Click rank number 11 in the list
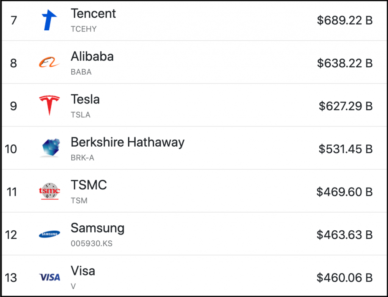 pyautogui.click(x=12, y=192)
